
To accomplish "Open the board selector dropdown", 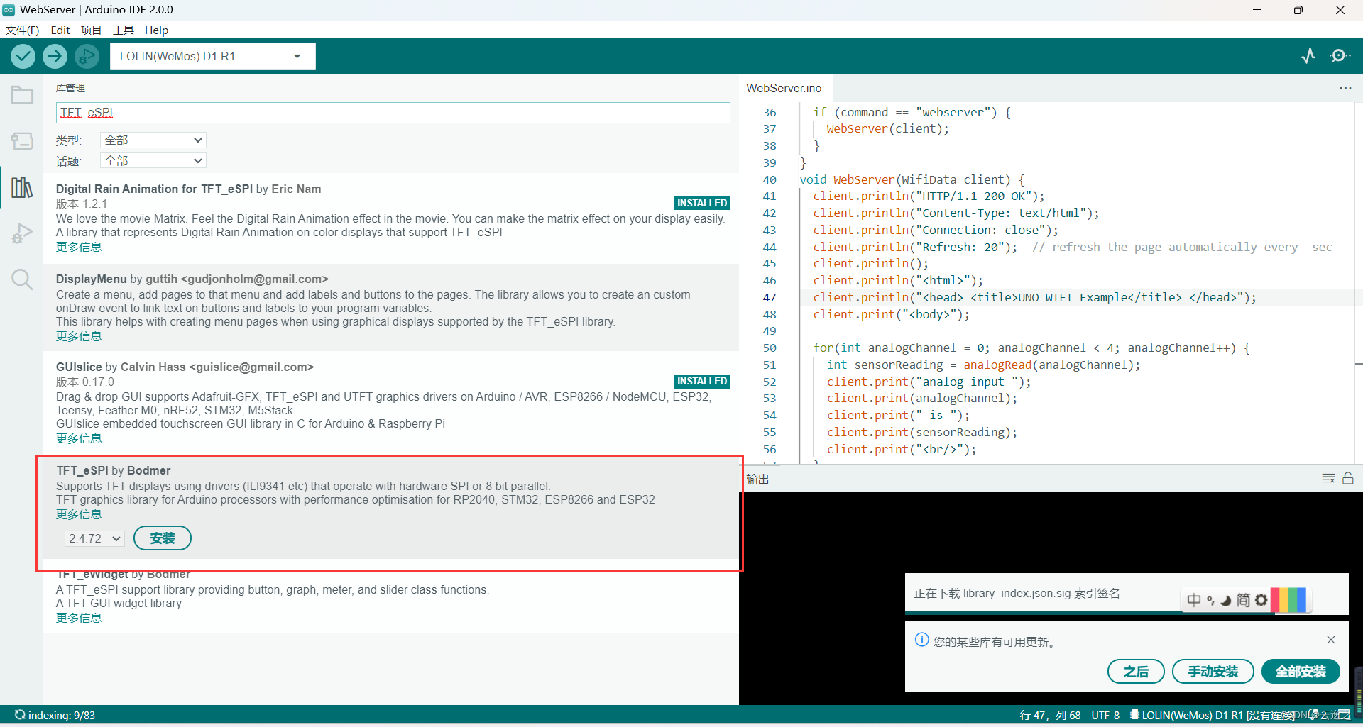I will [213, 56].
